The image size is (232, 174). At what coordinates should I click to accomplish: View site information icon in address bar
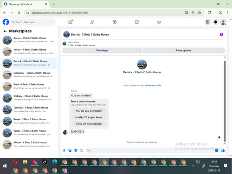27,13
